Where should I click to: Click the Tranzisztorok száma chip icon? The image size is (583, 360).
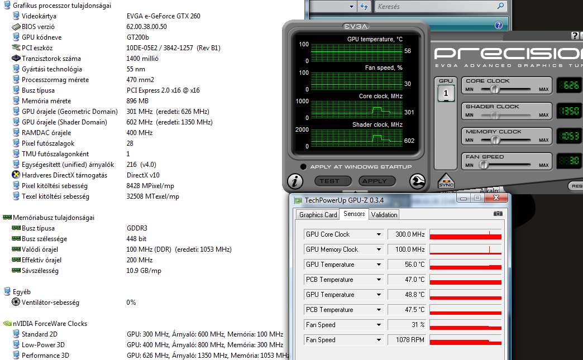(x=16, y=59)
